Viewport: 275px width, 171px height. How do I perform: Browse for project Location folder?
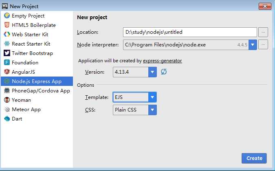[263, 32]
